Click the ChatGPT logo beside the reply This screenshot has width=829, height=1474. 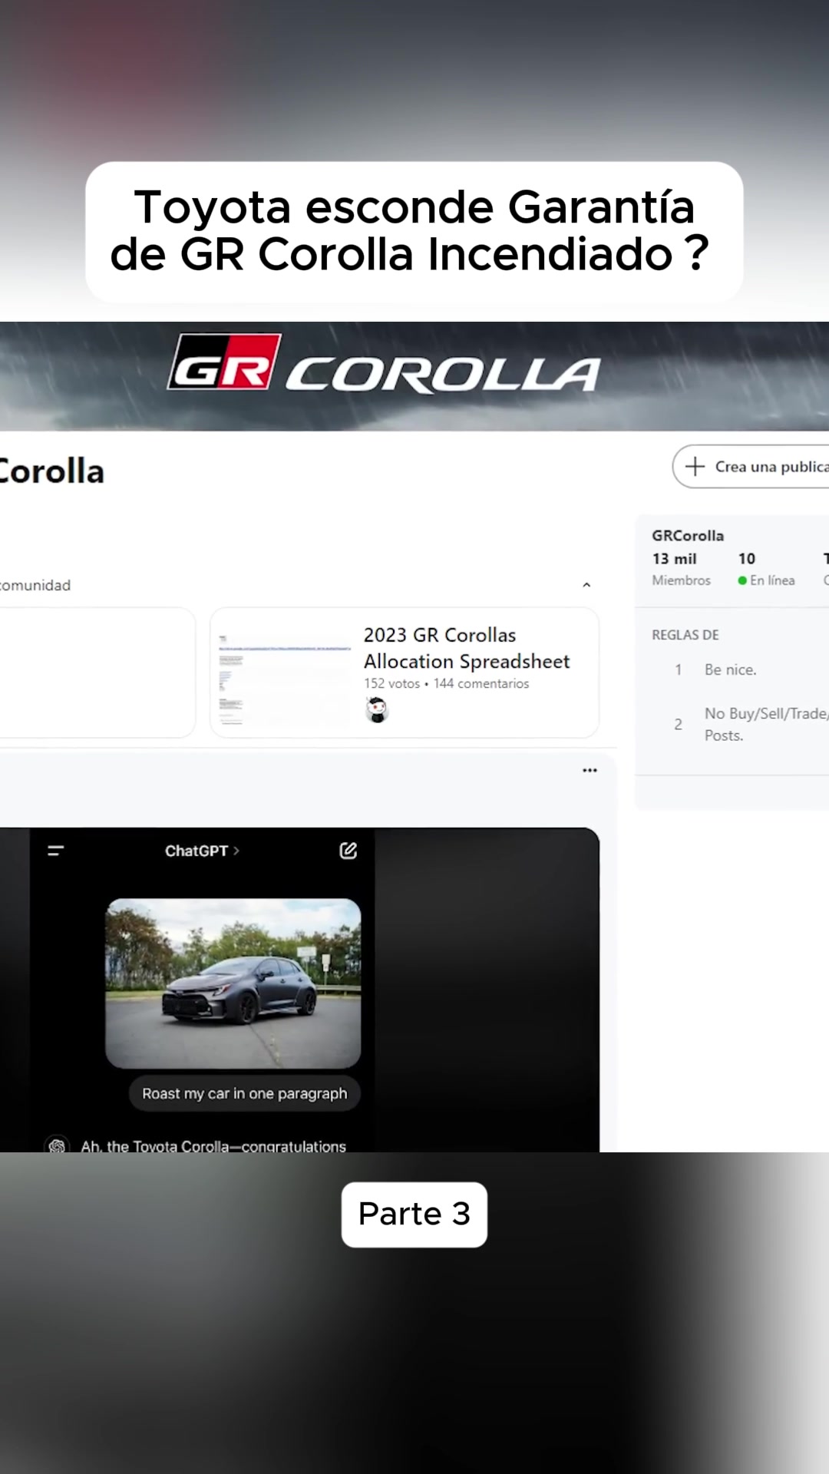pos(57,1145)
